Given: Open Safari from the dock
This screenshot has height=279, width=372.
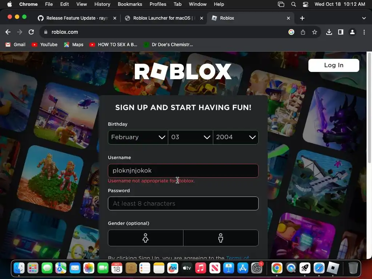Looking at the screenshot, I should 319,268.
